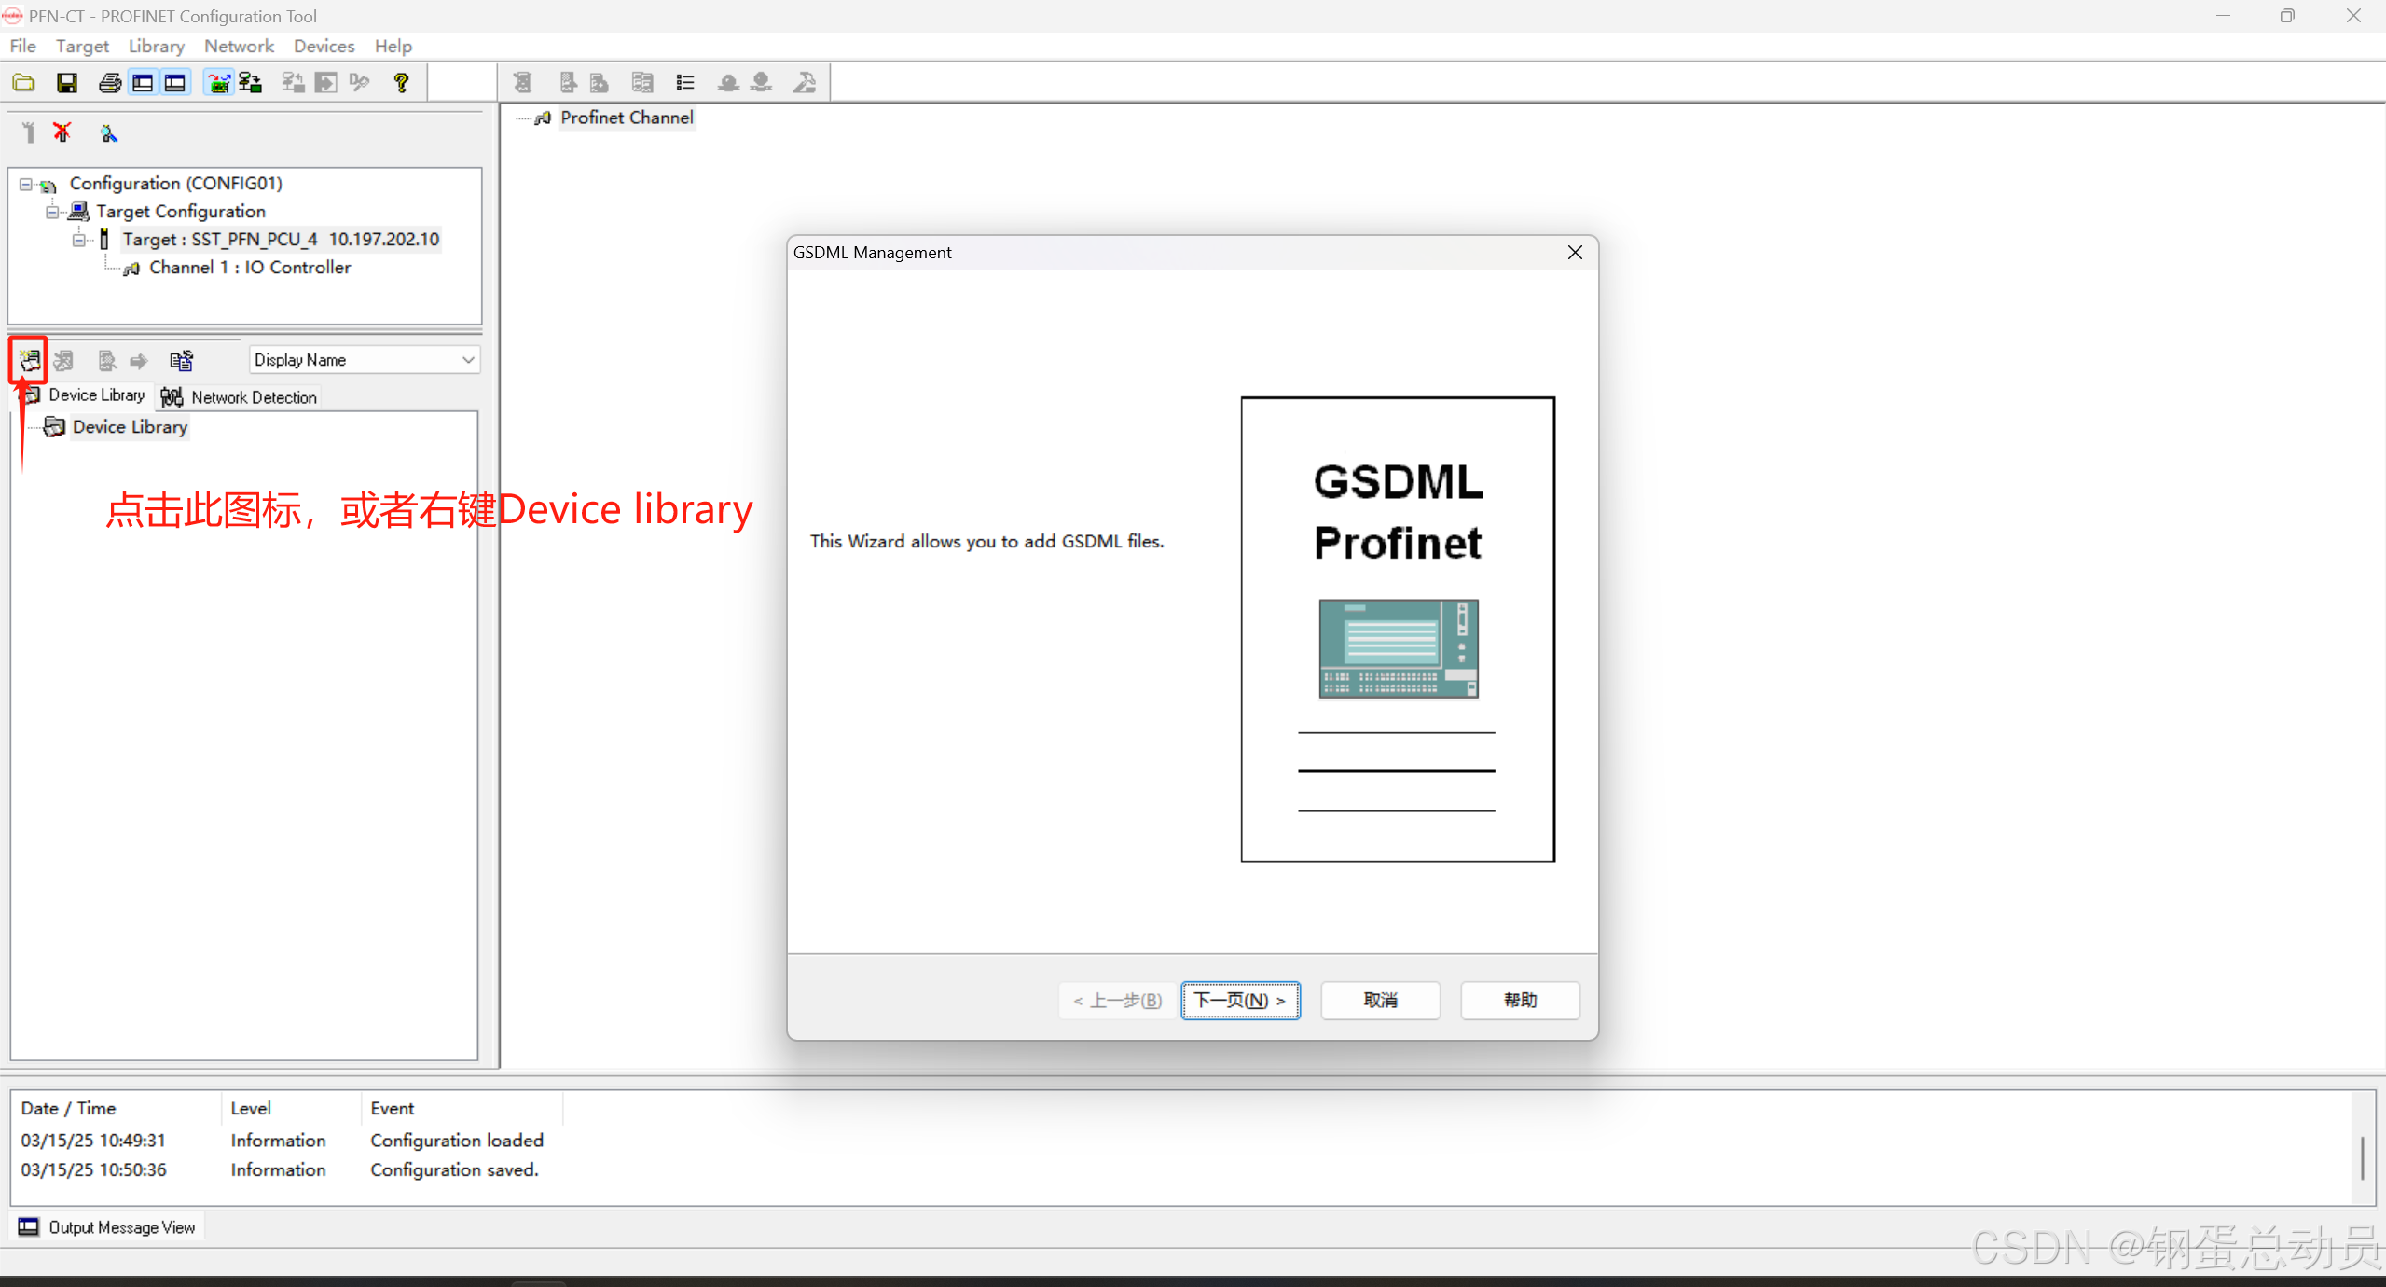The width and height of the screenshot is (2386, 1287).
Task: Click the magnifier search target icon
Action: pos(109,133)
